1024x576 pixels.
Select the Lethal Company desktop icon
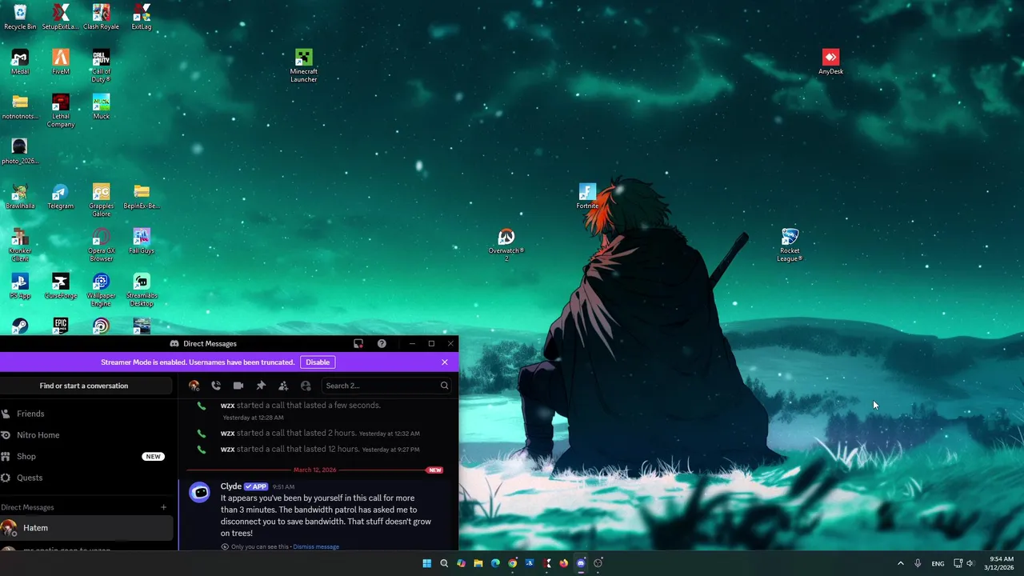(x=61, y=110)
